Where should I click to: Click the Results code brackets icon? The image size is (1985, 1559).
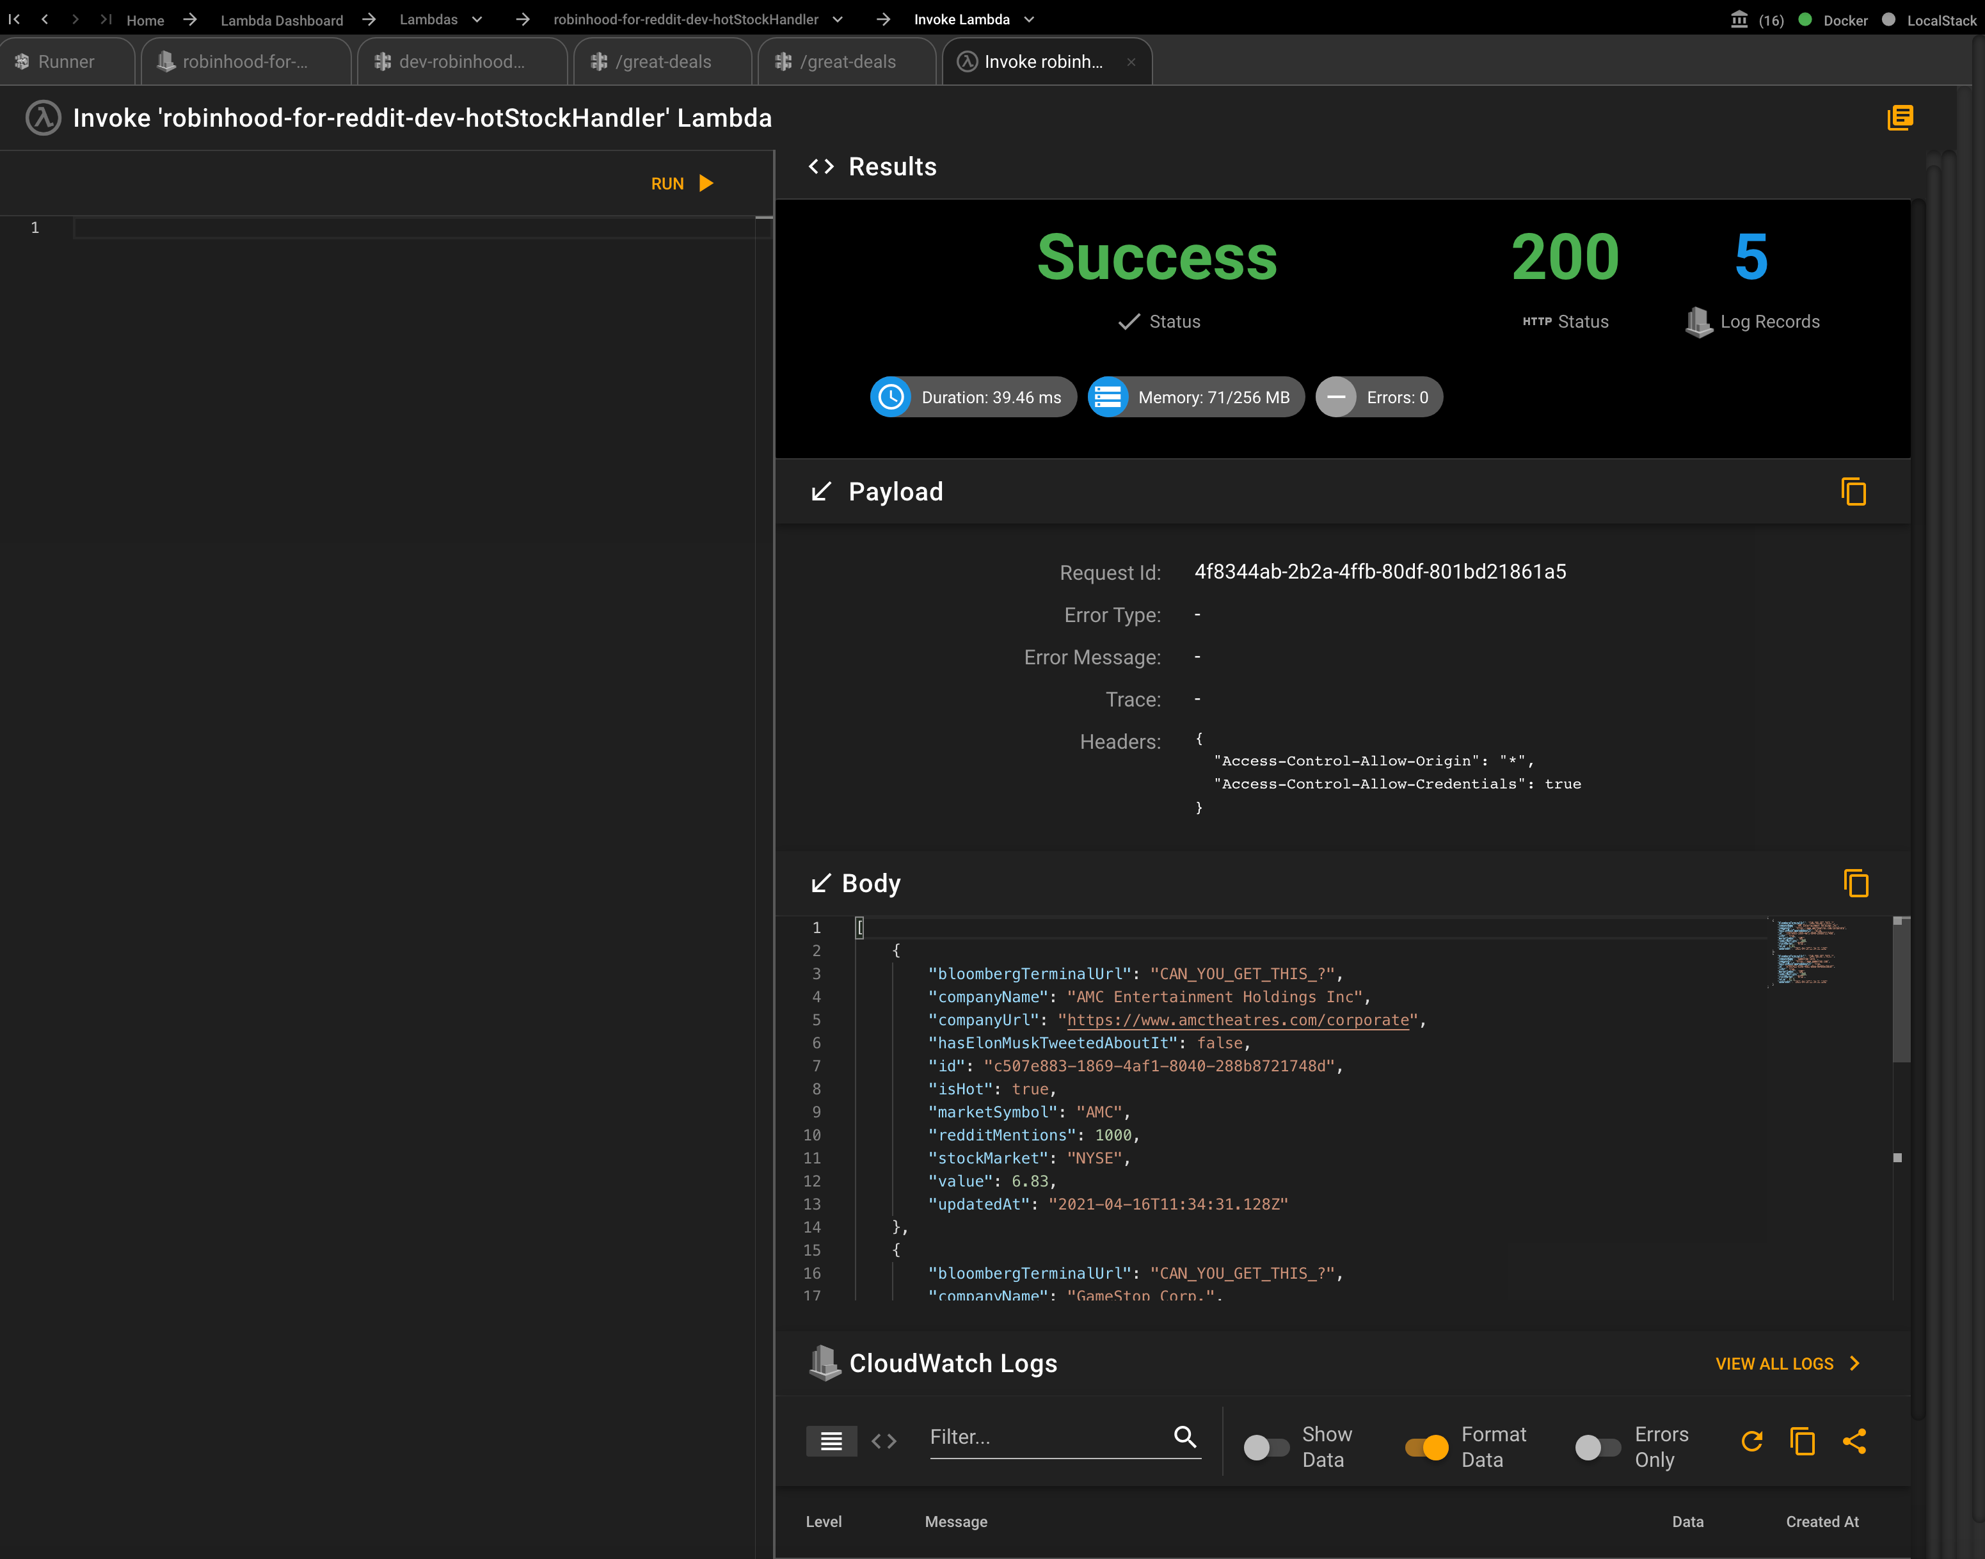(x=822, y=166)
